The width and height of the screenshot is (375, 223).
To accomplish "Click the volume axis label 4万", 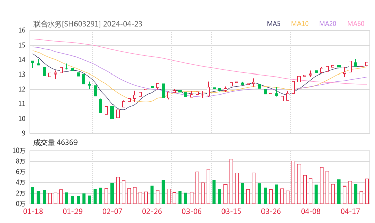I will pyautogui.click(x=21, y=182).
